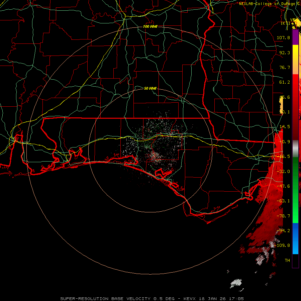The image size is (301, 301).
Task: Pick the gray band near zero velocity
Action: point(295,148)
